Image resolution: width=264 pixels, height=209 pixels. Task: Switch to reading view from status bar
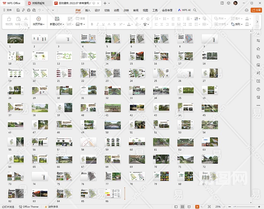(189, 207)
